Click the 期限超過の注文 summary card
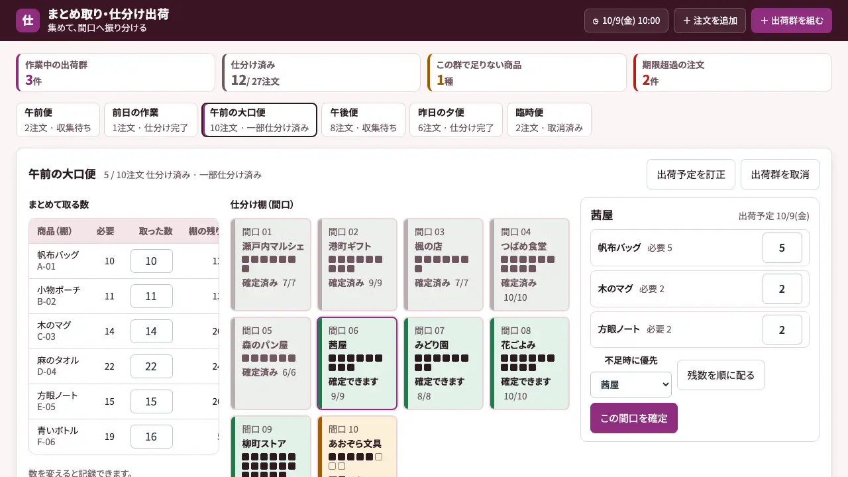This screenshot has height=477, width=848. point(733,73)
